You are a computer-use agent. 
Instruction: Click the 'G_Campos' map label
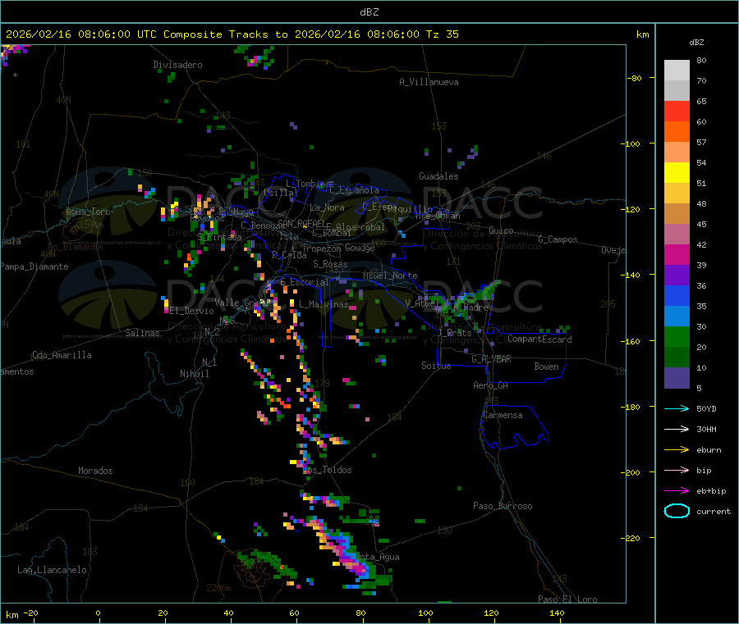pos(558,239)
